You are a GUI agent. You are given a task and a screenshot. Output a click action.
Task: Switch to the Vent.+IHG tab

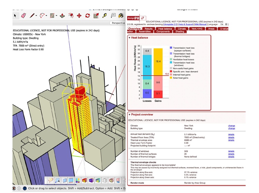coord(197,29)
